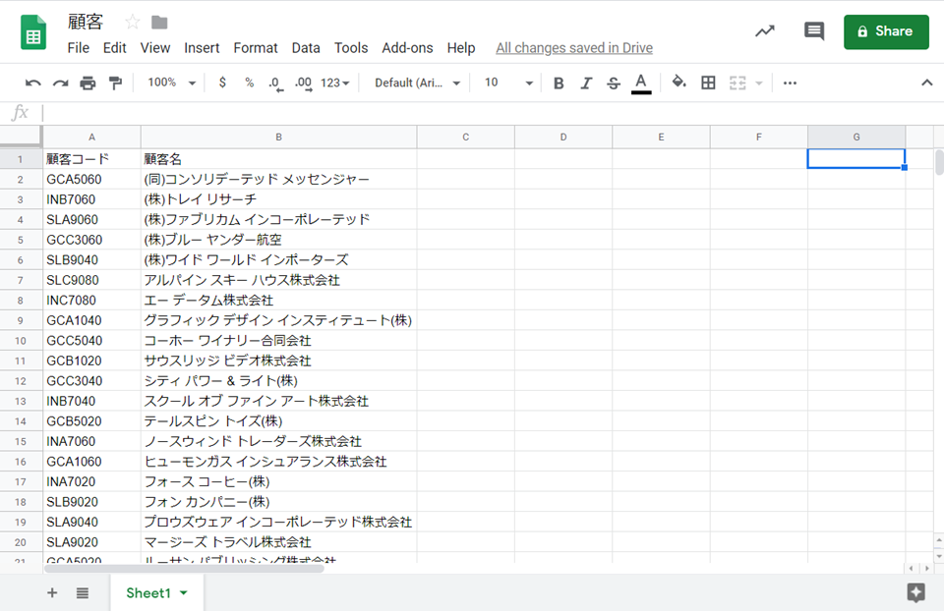
Task: Select column A header
Action: (x=91, y=138)
